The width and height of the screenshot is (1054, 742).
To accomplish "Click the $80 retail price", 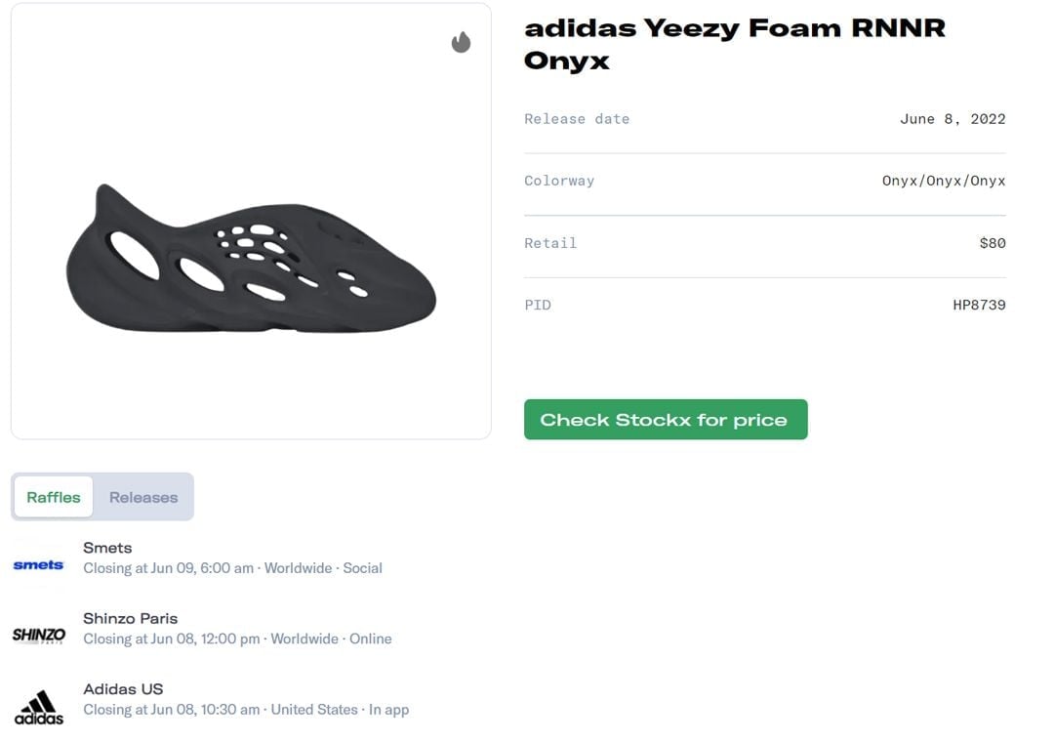I will [992, 243].
